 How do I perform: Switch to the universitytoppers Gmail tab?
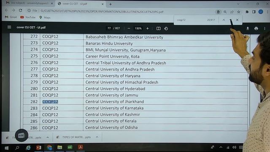pyautogui.click(x=27, y=3)
